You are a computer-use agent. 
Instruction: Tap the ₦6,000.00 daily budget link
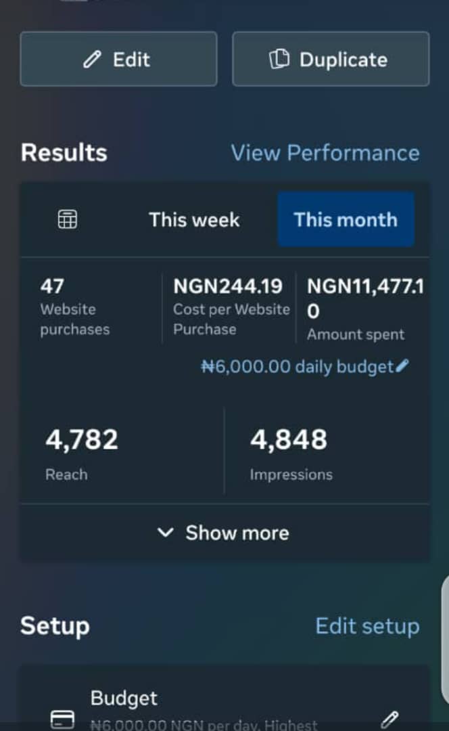pos(298,366)
